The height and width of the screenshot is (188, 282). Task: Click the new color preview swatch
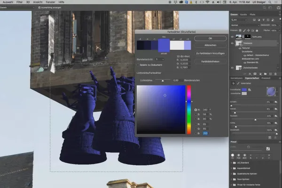click(164, 42)
